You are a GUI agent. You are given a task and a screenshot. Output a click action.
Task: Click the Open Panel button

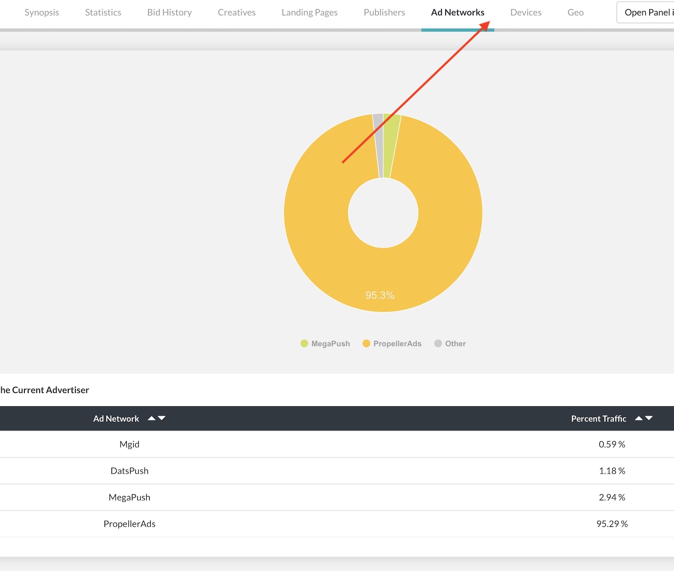[x=647, y=13]
